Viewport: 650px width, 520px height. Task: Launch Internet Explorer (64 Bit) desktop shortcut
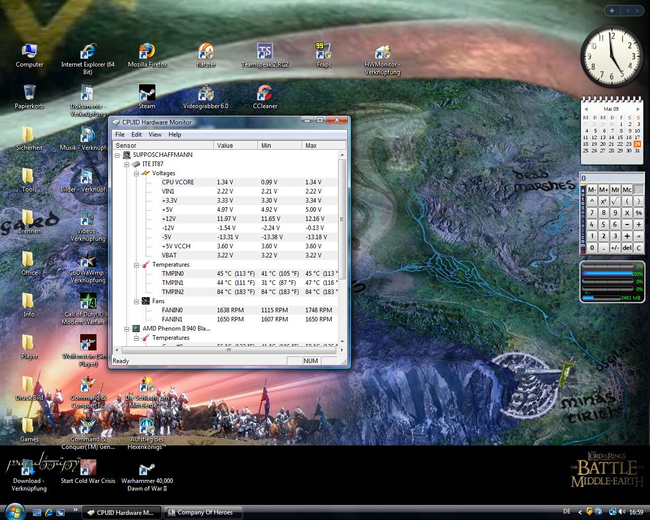(87, 59)
